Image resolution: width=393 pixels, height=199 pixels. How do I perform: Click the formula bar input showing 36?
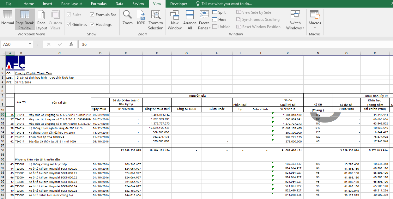click(x=221, y=45)
